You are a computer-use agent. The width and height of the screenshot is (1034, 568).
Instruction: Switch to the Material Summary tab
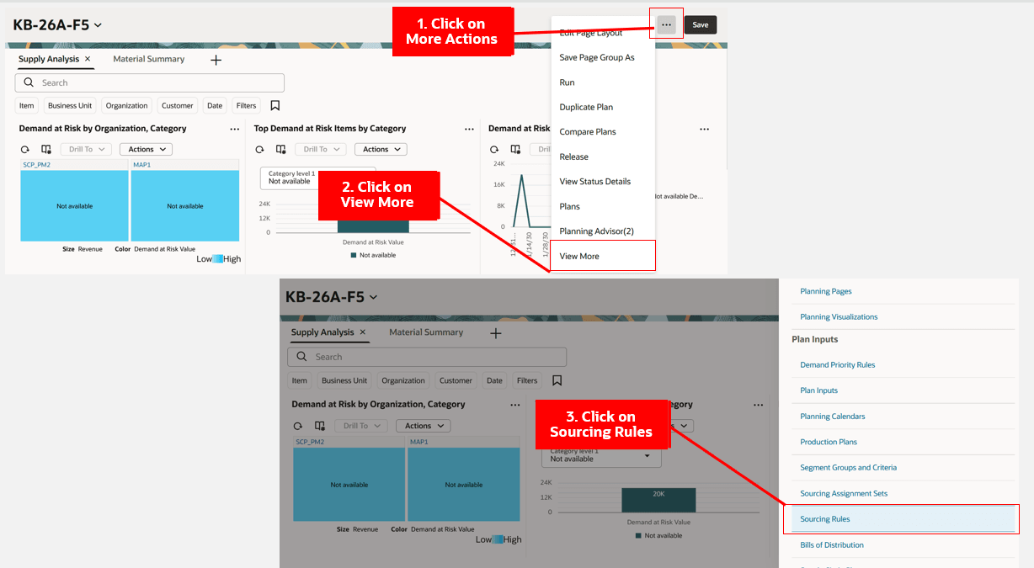(148, 59)
